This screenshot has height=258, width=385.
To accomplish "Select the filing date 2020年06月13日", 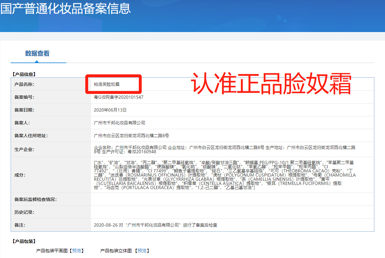I will 110,110.
